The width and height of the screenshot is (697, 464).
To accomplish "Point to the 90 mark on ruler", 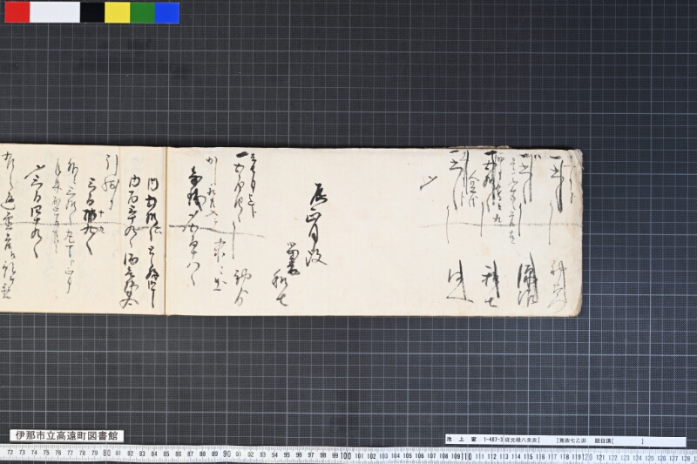I will [x=227, y=454].
